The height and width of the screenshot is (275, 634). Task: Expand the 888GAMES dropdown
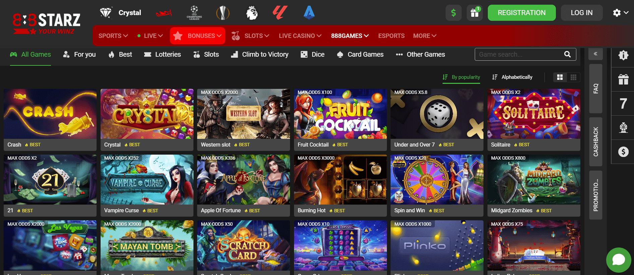point(350,36)
